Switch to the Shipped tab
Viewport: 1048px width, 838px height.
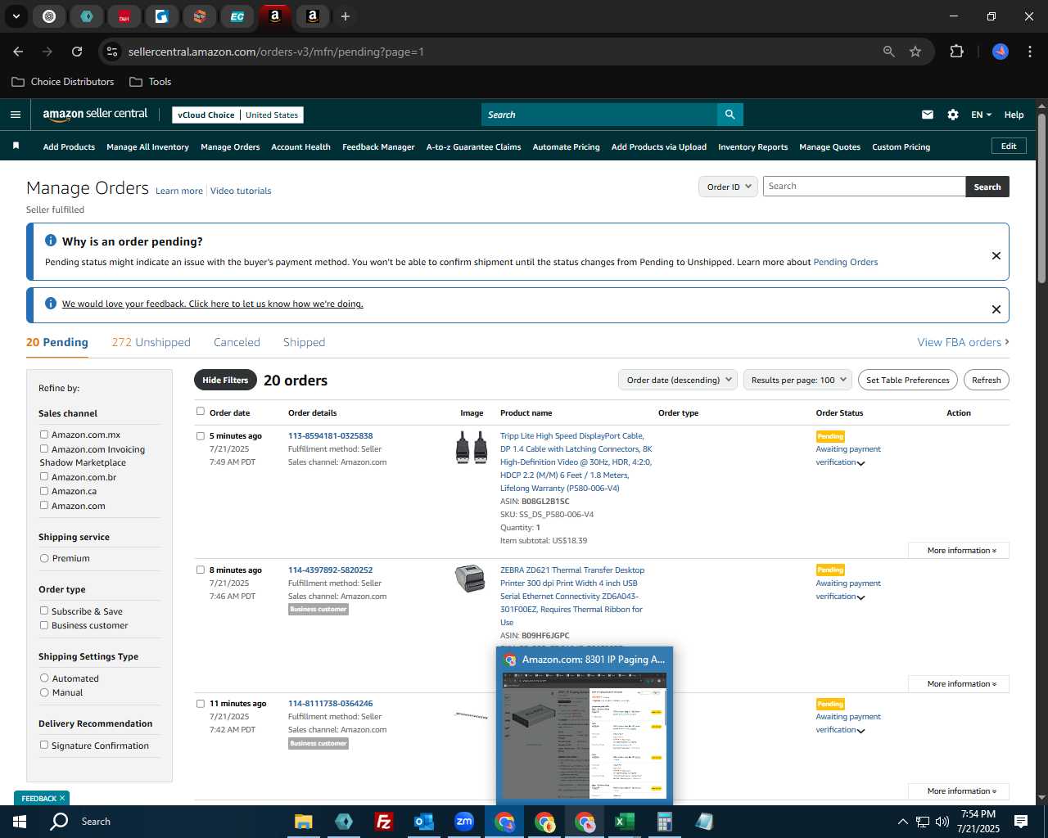[304, 342]
